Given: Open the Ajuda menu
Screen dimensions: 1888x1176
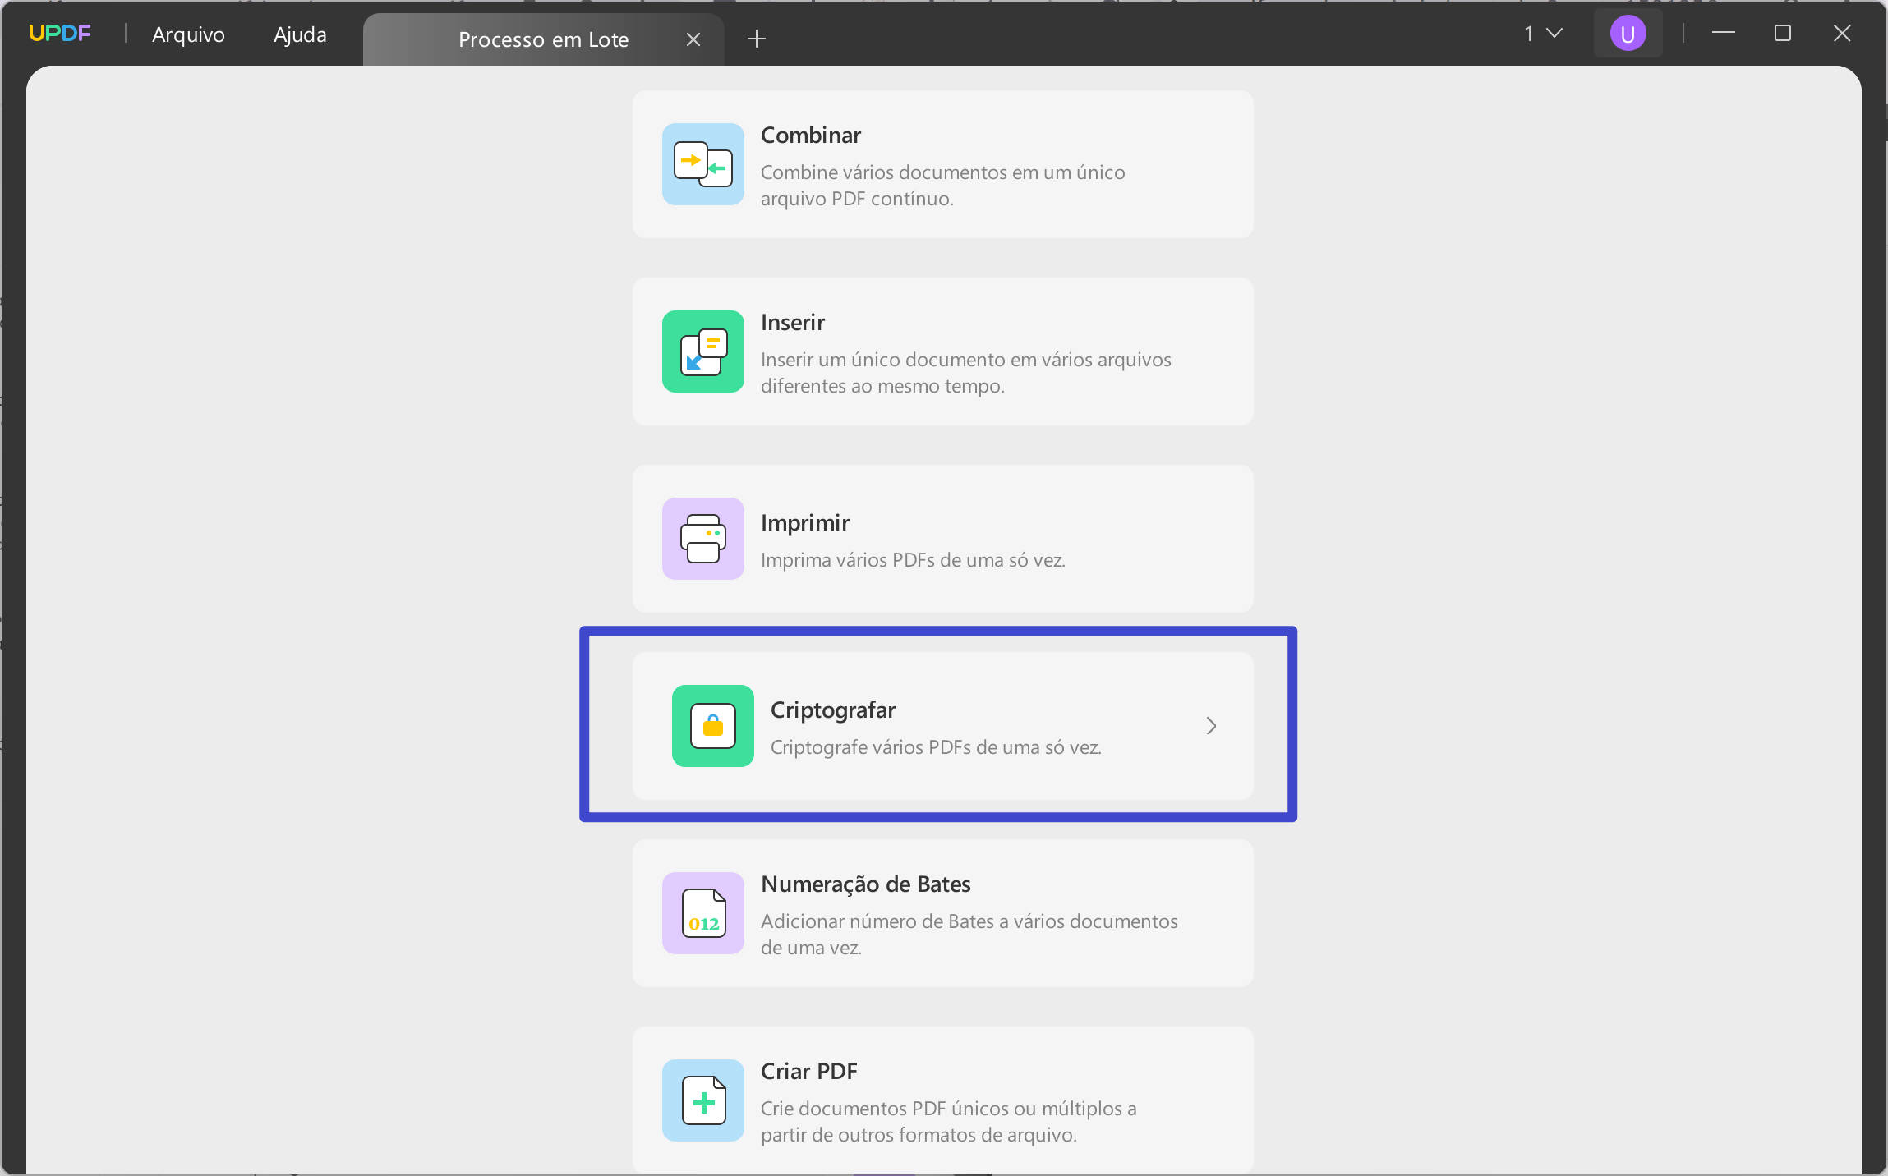Looking at the screenshot, I should 300,34.
